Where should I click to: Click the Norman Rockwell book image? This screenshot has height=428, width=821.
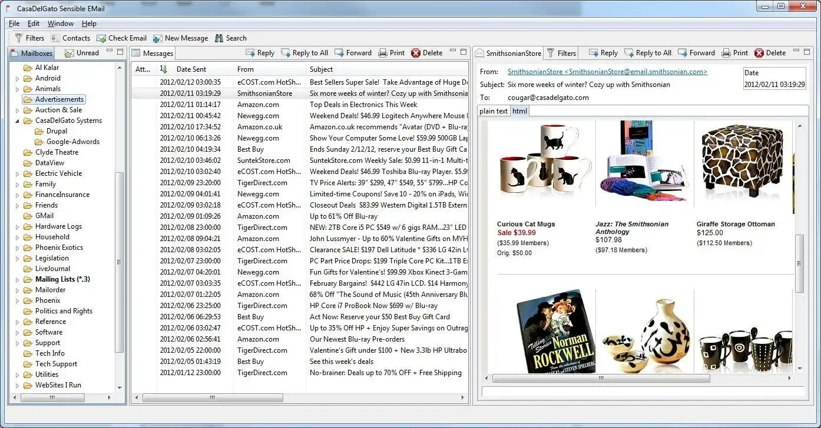coord(555,331)
